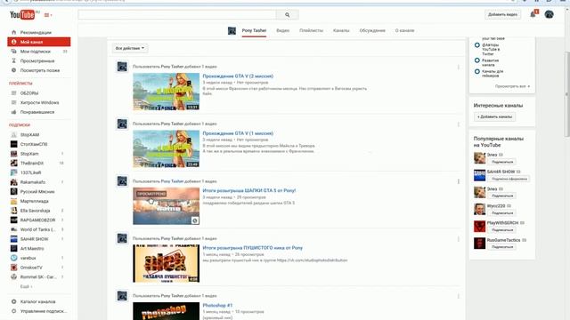
Task: Click into the YouTube search field
Action: 177,15
